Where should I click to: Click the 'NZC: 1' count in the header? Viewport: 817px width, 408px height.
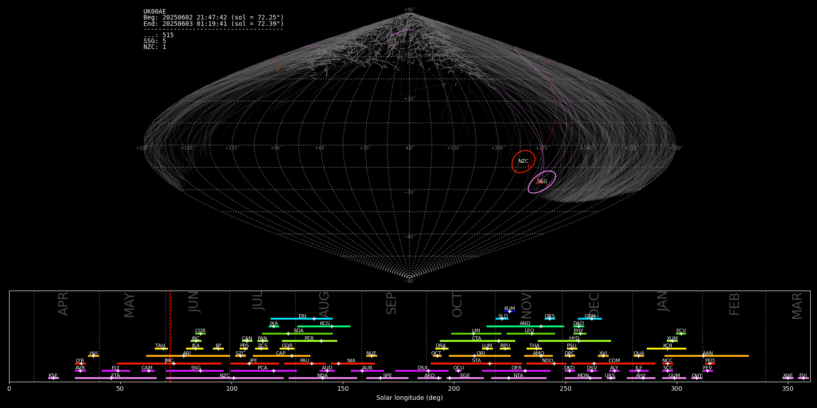point(155,47)
